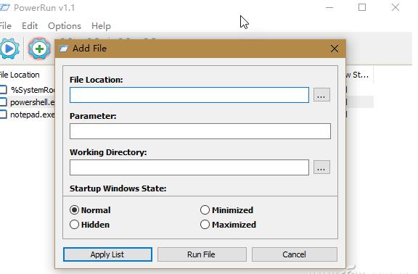Maximize the PowerRun window

[362, 7]
